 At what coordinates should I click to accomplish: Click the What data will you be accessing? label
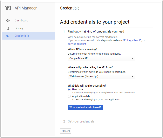87,85
